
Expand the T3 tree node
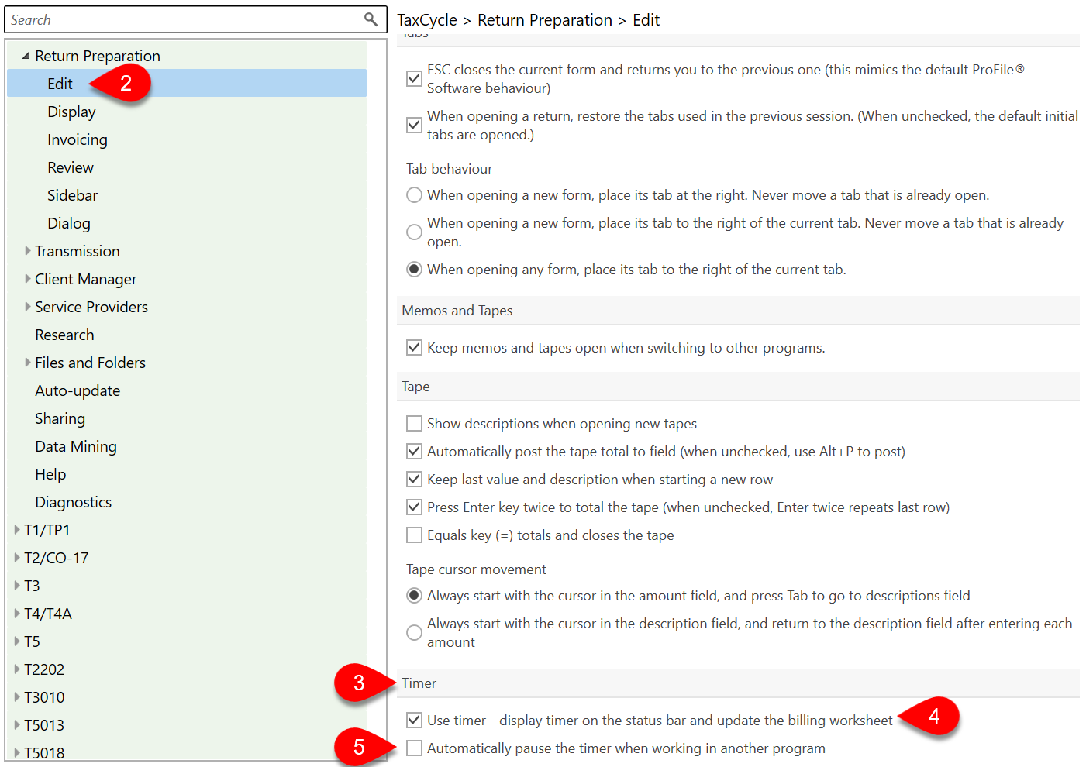[x=17, y=586]
